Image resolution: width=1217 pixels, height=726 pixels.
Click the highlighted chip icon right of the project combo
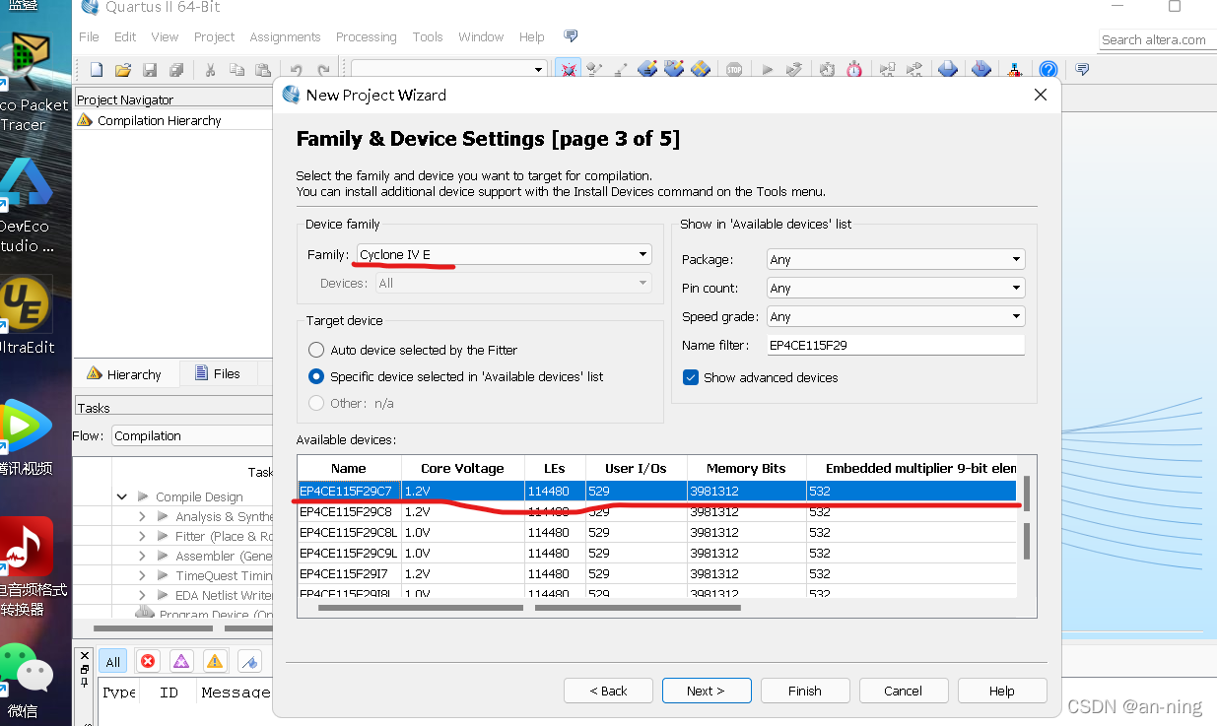(568, 69)
